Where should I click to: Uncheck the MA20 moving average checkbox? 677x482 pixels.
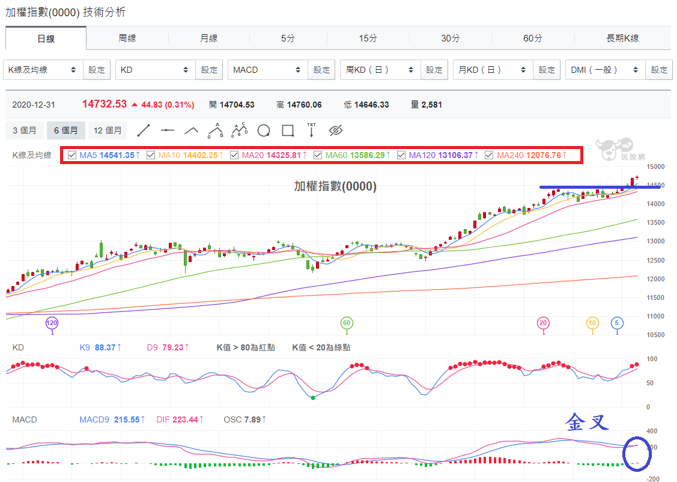tap(234, 155)
